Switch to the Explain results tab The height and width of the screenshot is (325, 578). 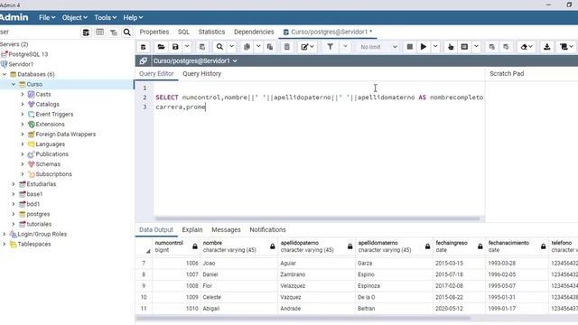[x=192, y=230]
